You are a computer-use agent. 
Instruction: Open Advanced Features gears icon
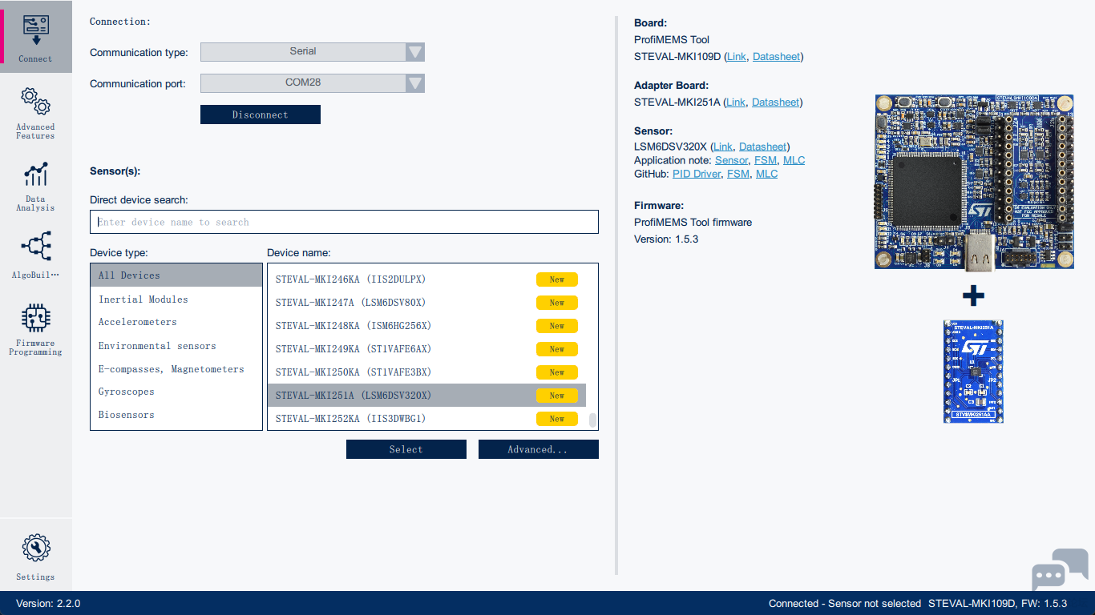(x=35, y=102)
